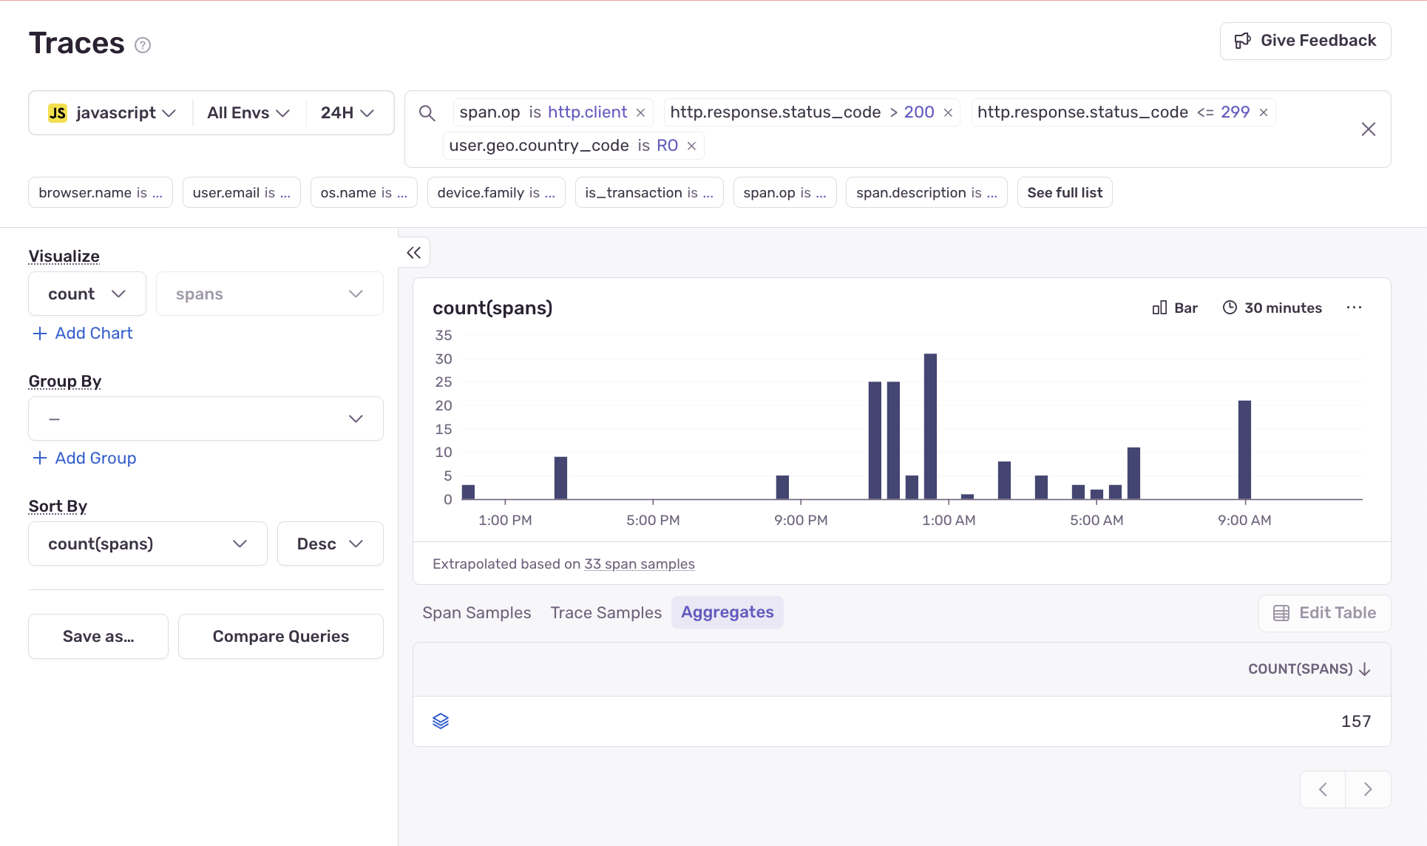Remove the span.op is http.client filter
Viewport: 1427px width, 846px height.
click(x=641, y=112)
